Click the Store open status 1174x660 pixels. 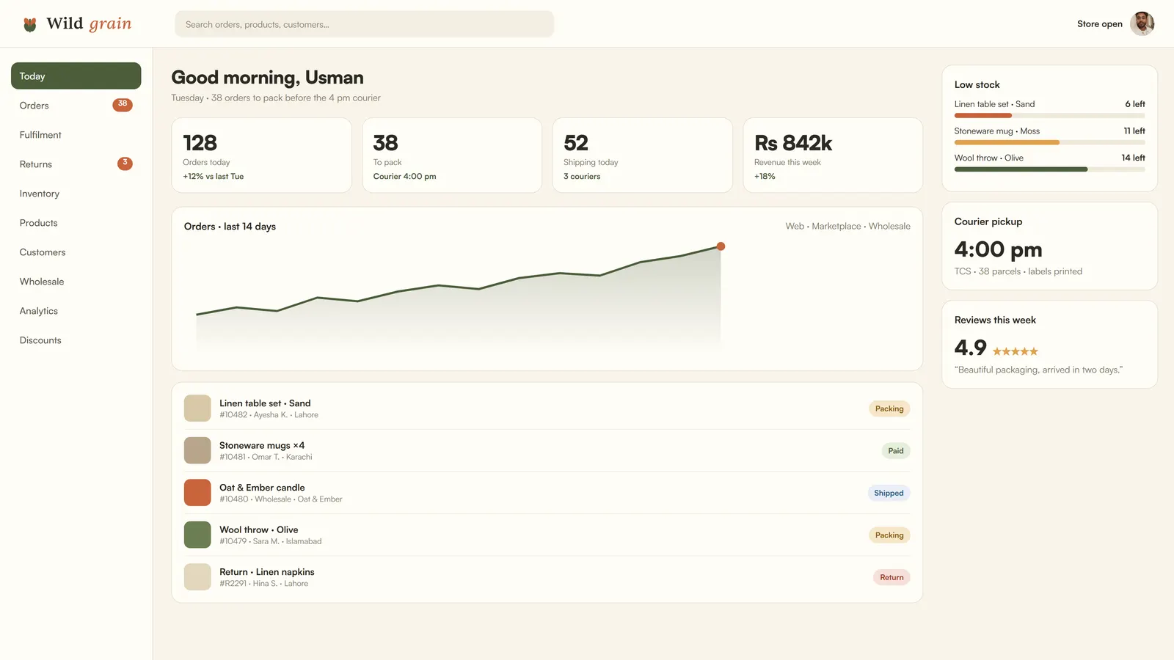click(x=1099, y=24)
